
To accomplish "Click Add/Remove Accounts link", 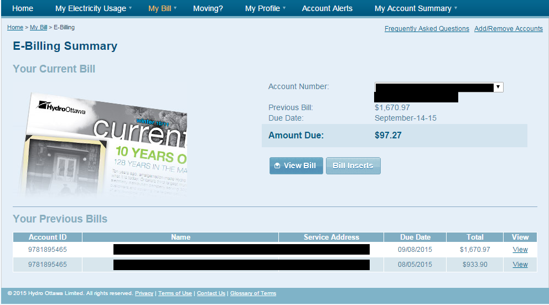I will (x=508, y=29).
